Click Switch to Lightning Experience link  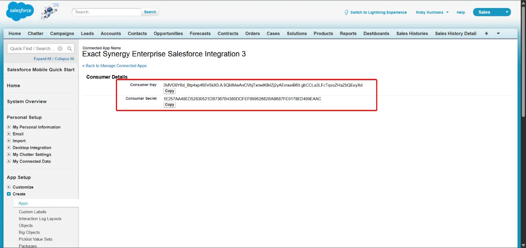(375, 12)
